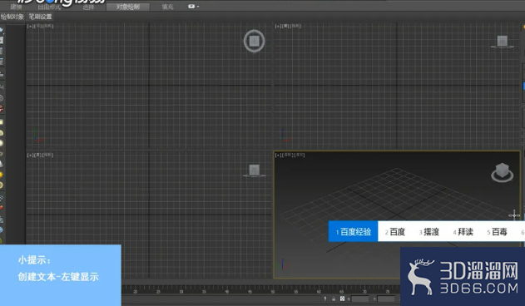Screen dimensions: 525x306
Task: Click frame 60 on the timeline
Action: click(x=319, y=291)
